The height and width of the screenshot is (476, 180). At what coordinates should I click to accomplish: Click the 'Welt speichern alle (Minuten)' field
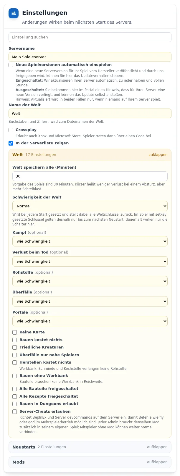click(x=90, y=176)
